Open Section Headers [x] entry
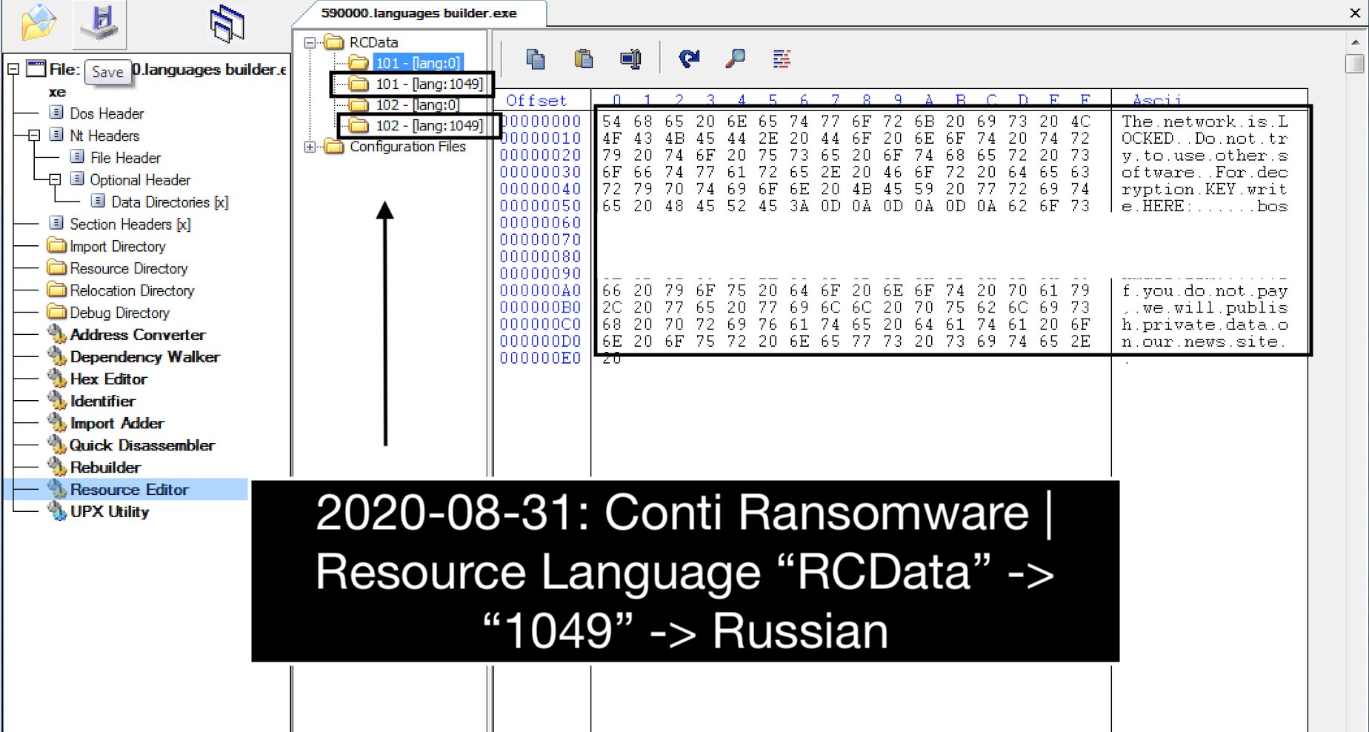This screenshot has height=732, width=1369. point(130,224)
